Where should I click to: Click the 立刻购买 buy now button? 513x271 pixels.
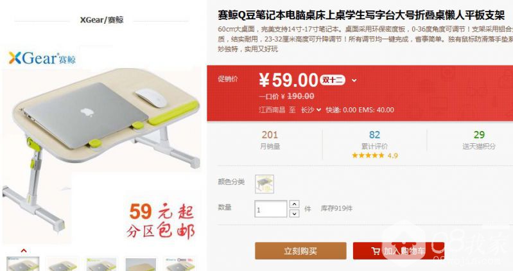point(300,251)
